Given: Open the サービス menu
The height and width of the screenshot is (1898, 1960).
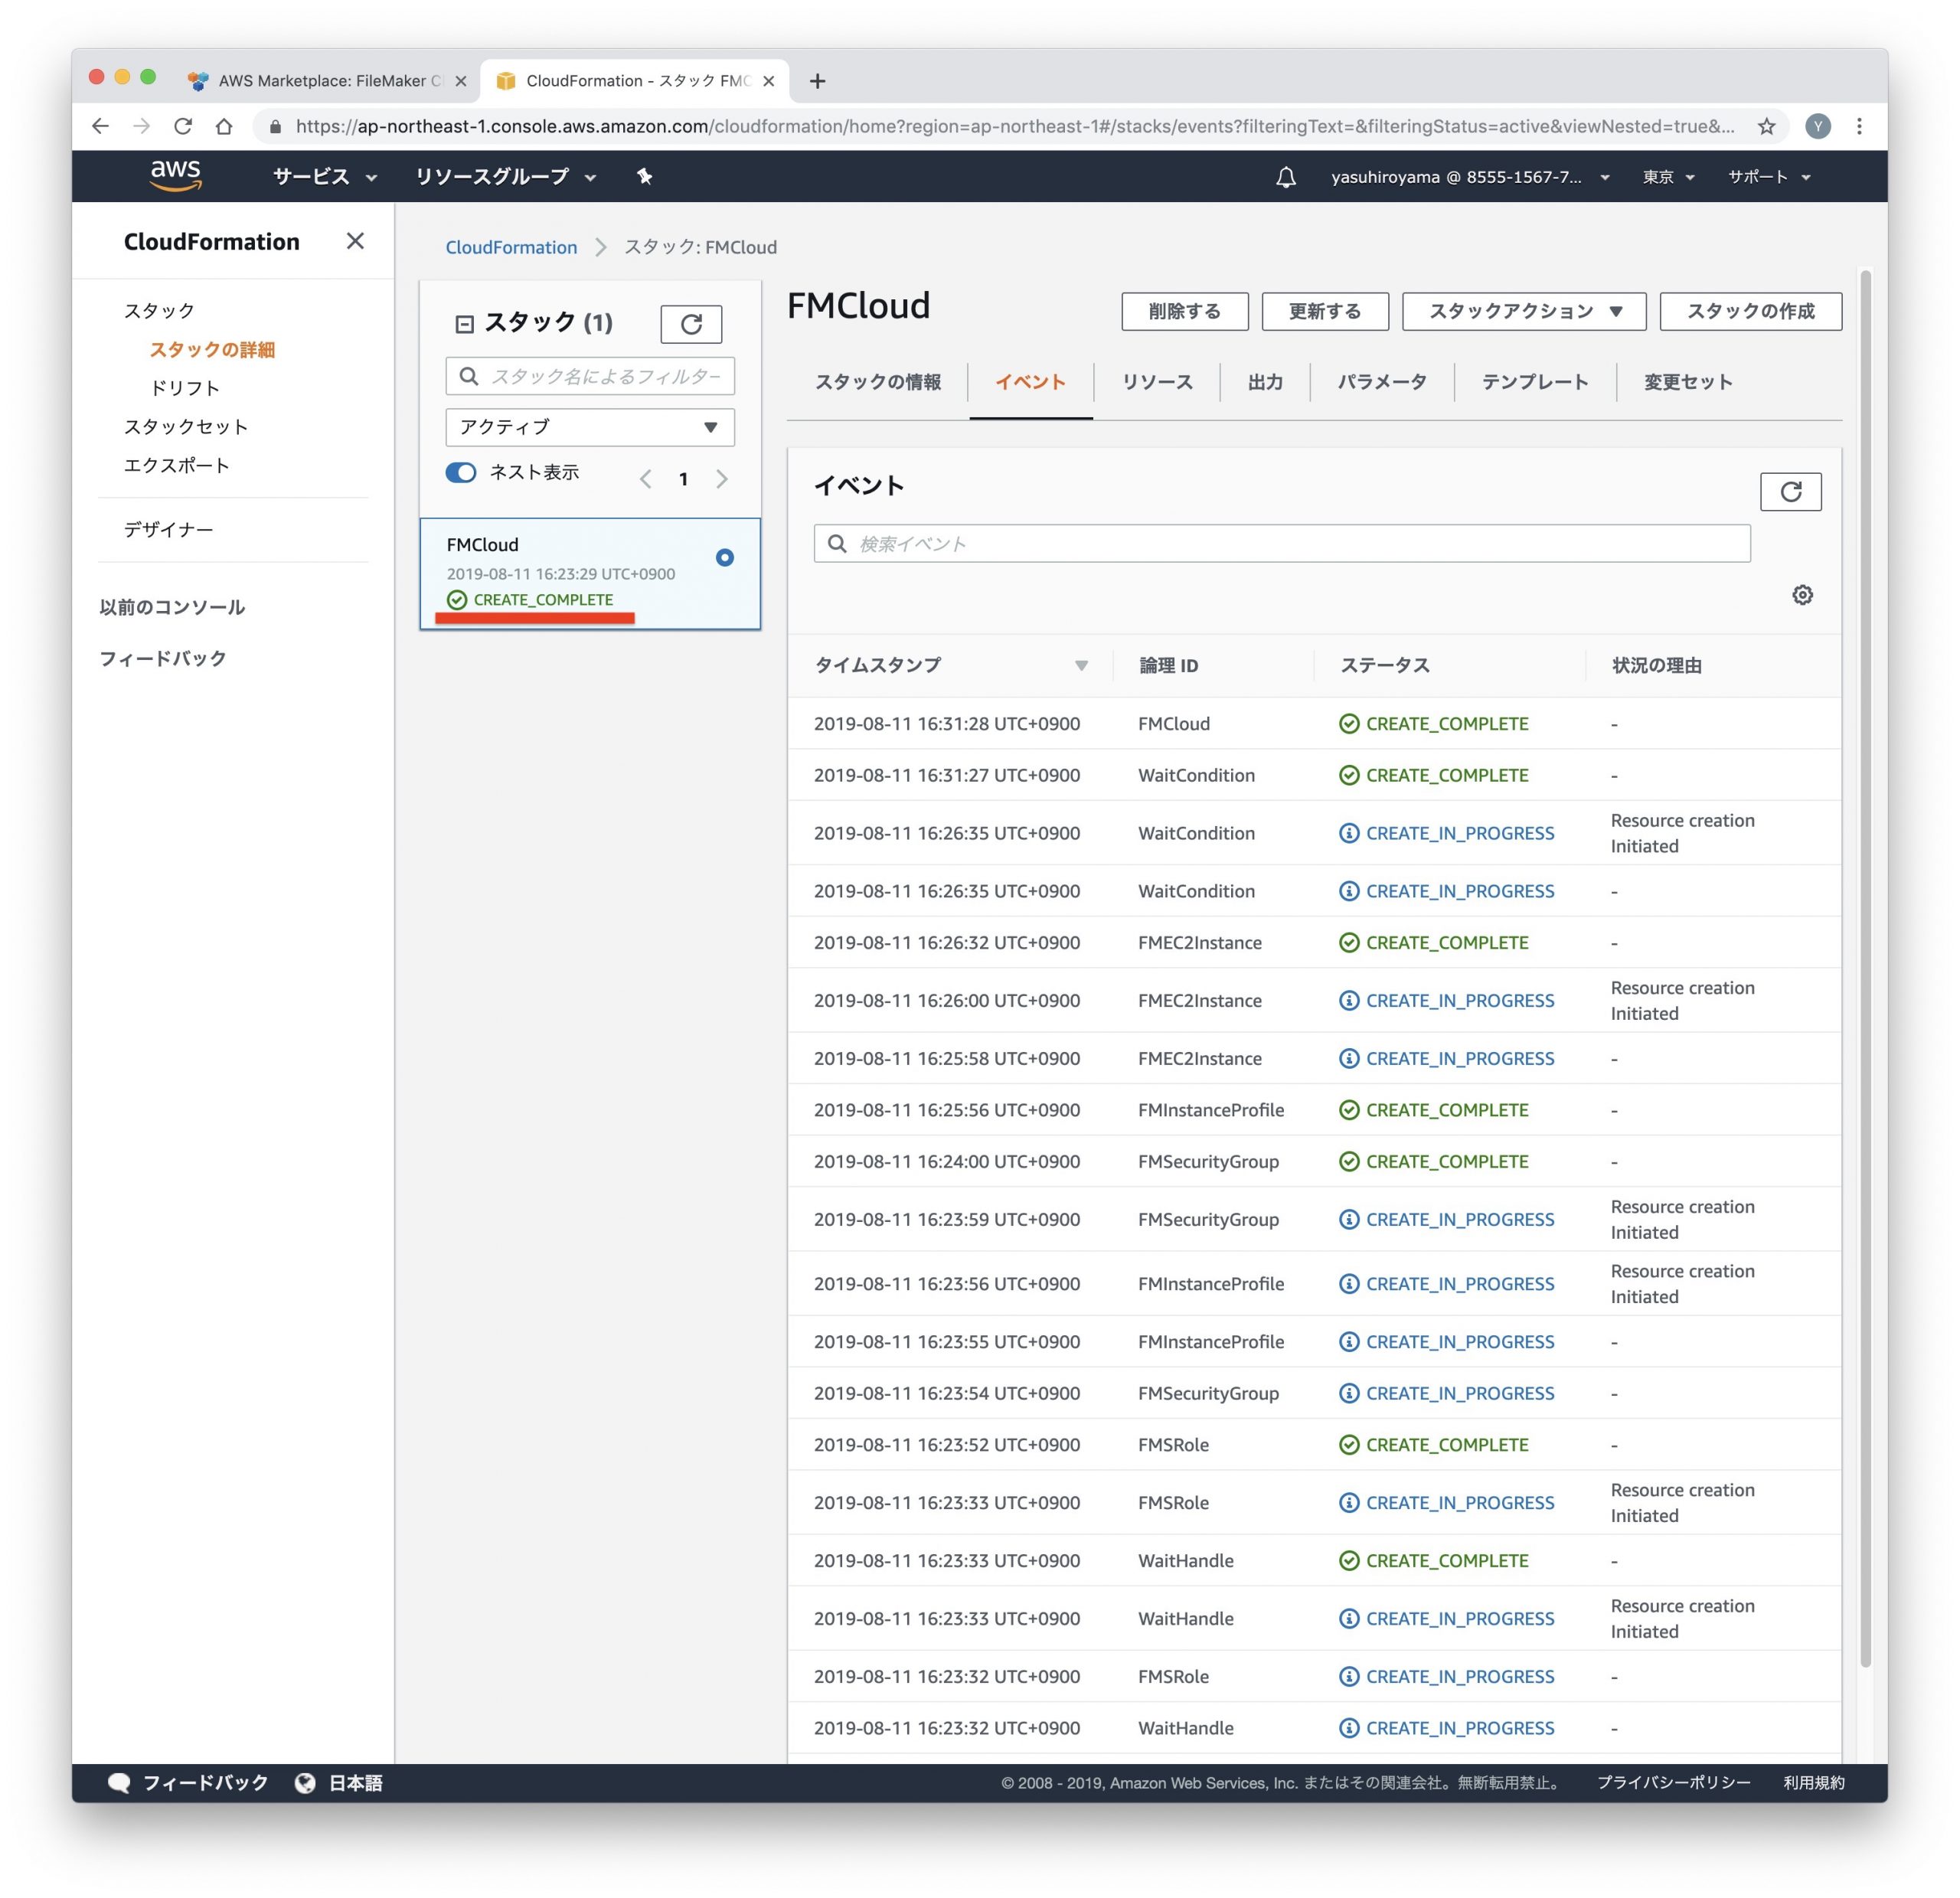Looking at the screenshot, I should pyautogui.click(x=324, y=177).
